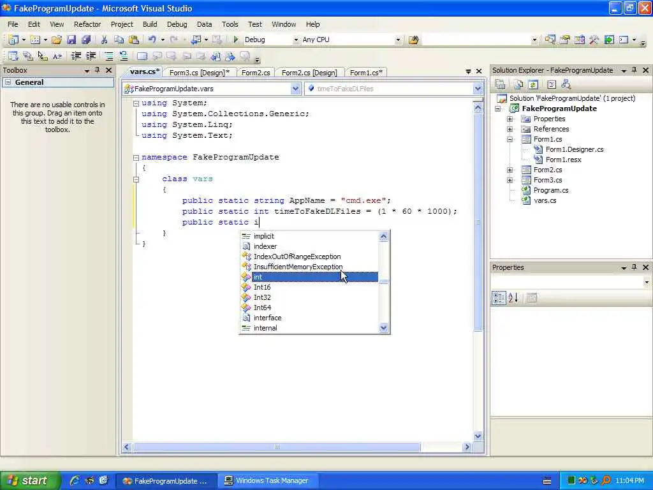Screen dimensions: 653x490
Task: Toggle a bookmark on the current line
Action: click(x=142, y=56)
